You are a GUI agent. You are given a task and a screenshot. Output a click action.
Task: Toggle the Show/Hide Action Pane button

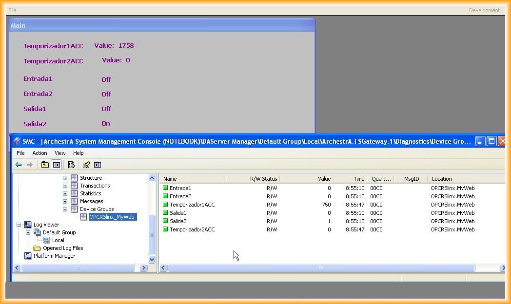pos(98,165)
